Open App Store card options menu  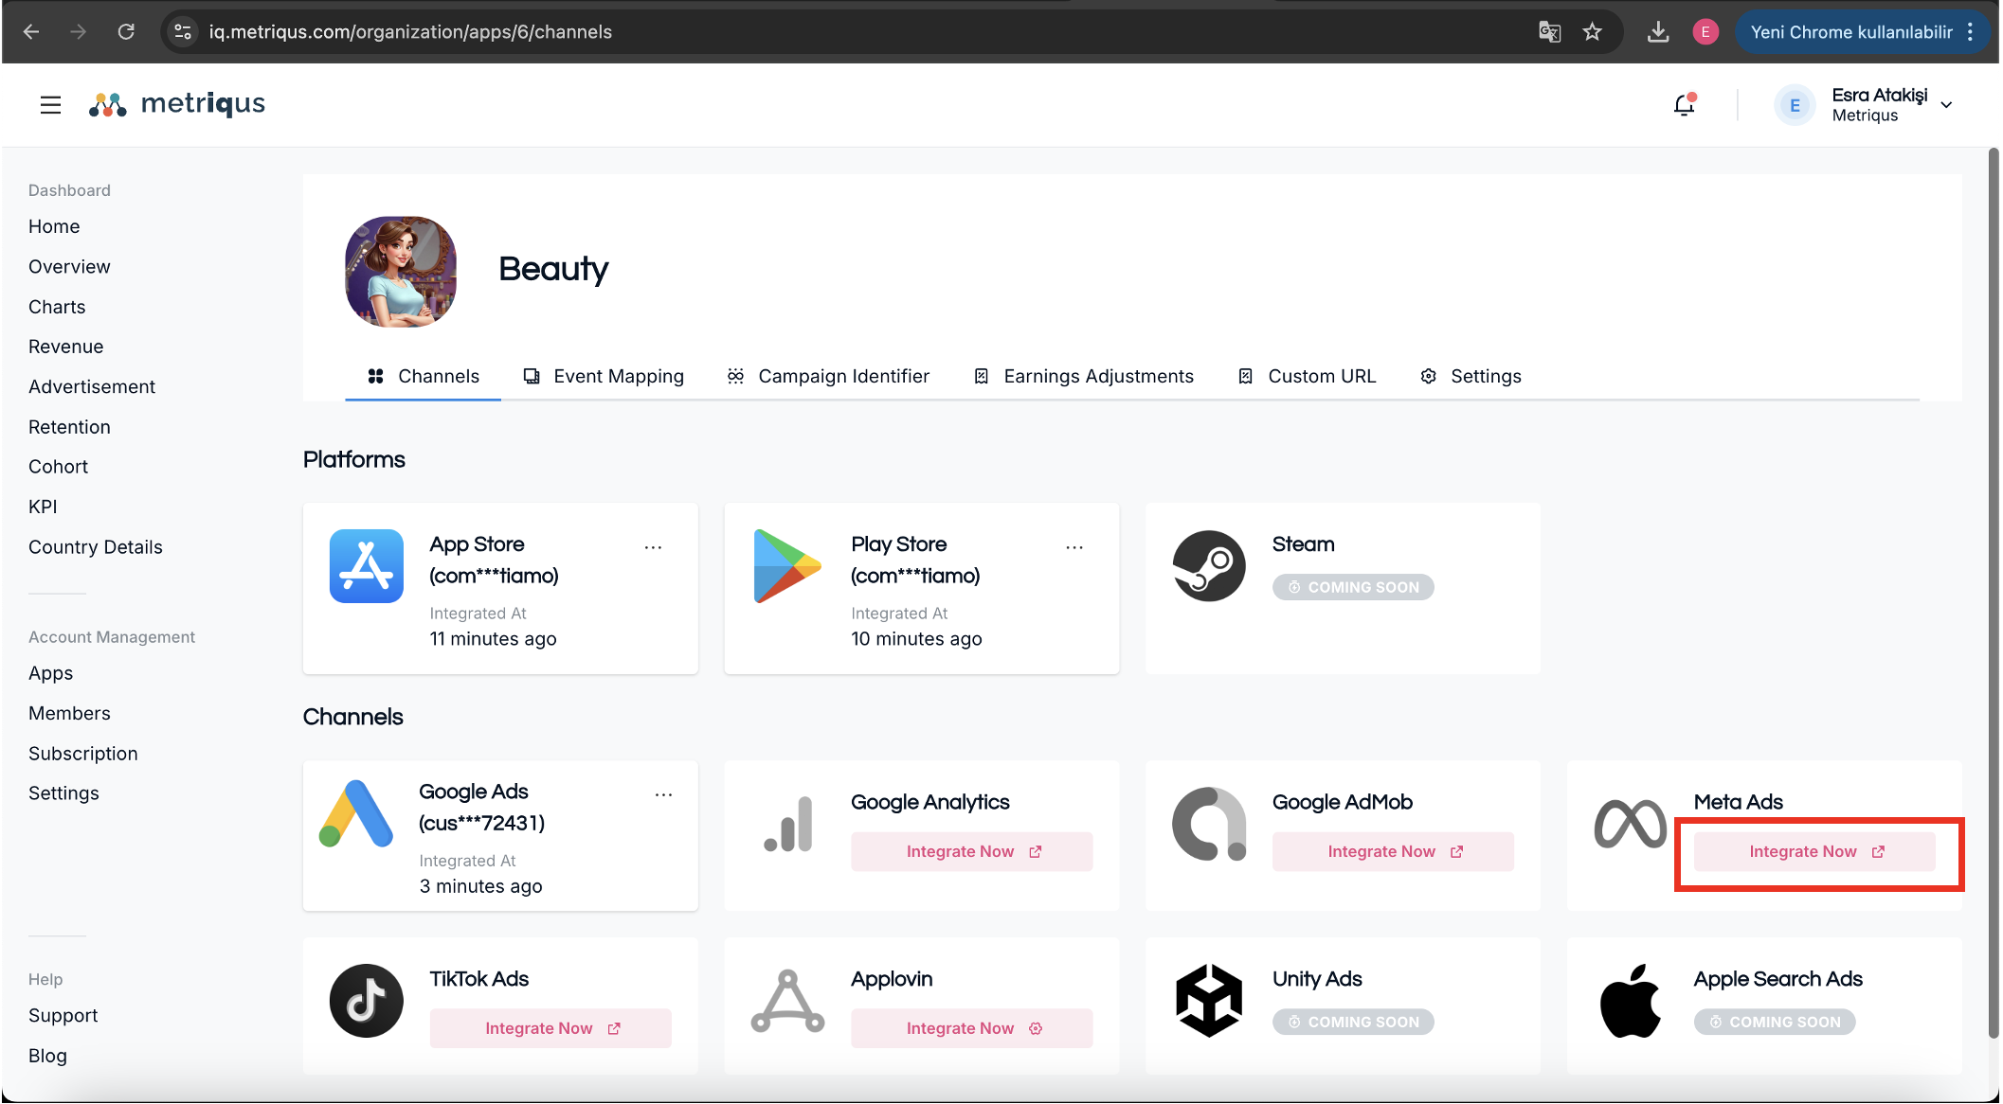pyautogui.click(x=653, y=547)
